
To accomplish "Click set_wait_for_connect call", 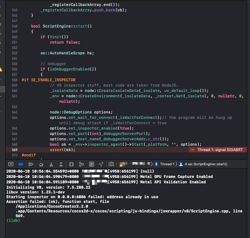I will click(x=92, y=118).
